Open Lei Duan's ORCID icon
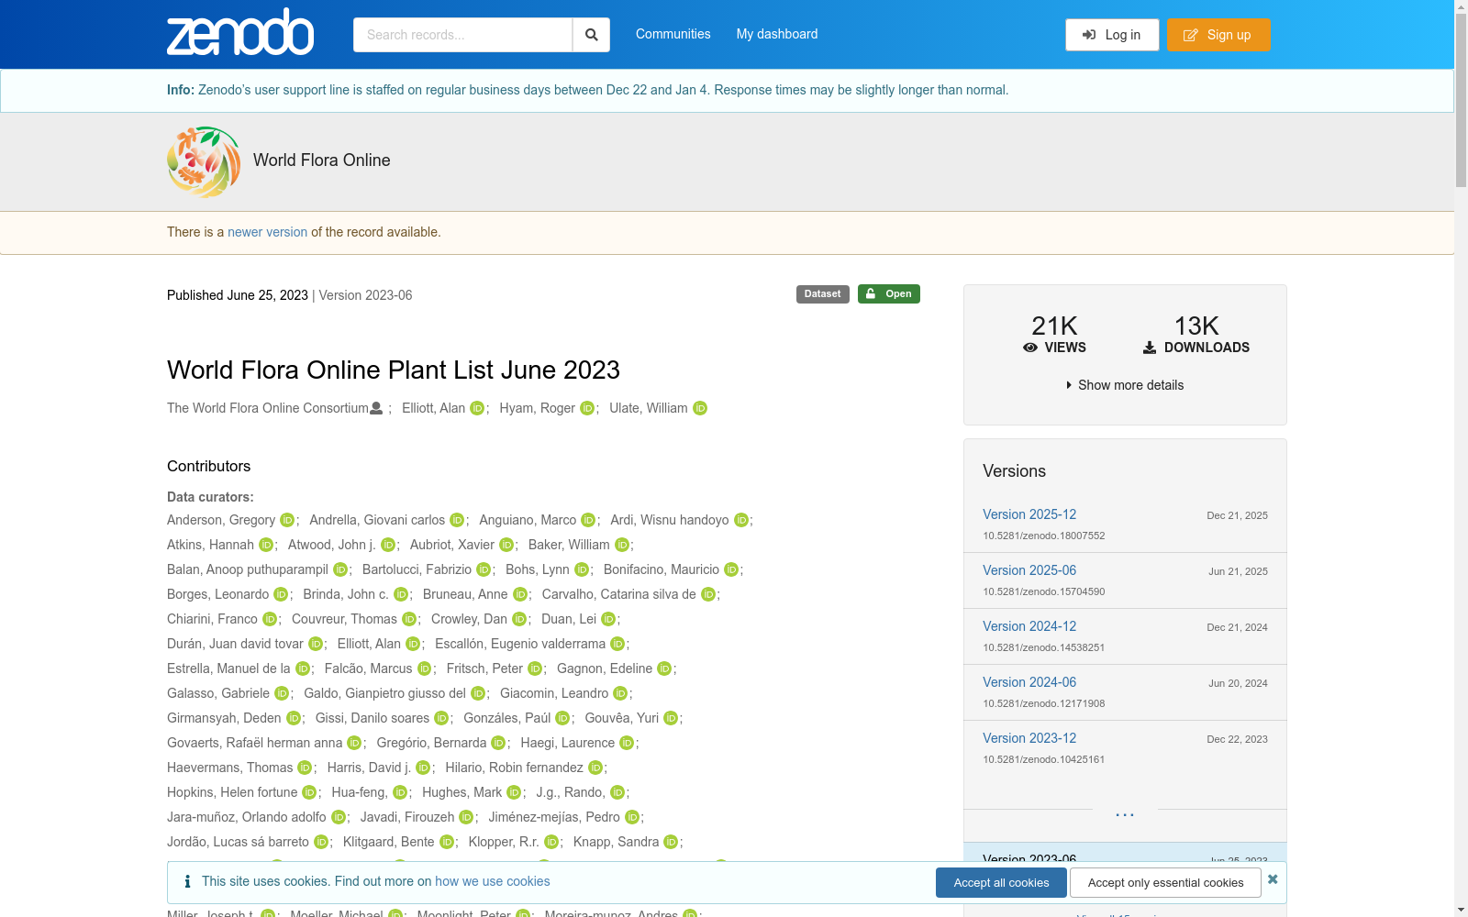Viewport: 1468px width, 917px height. 608,619
